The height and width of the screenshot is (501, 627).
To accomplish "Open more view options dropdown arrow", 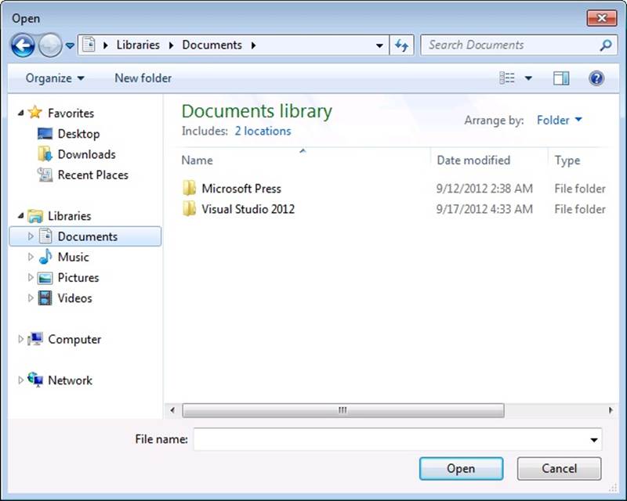I will (528, 78).
